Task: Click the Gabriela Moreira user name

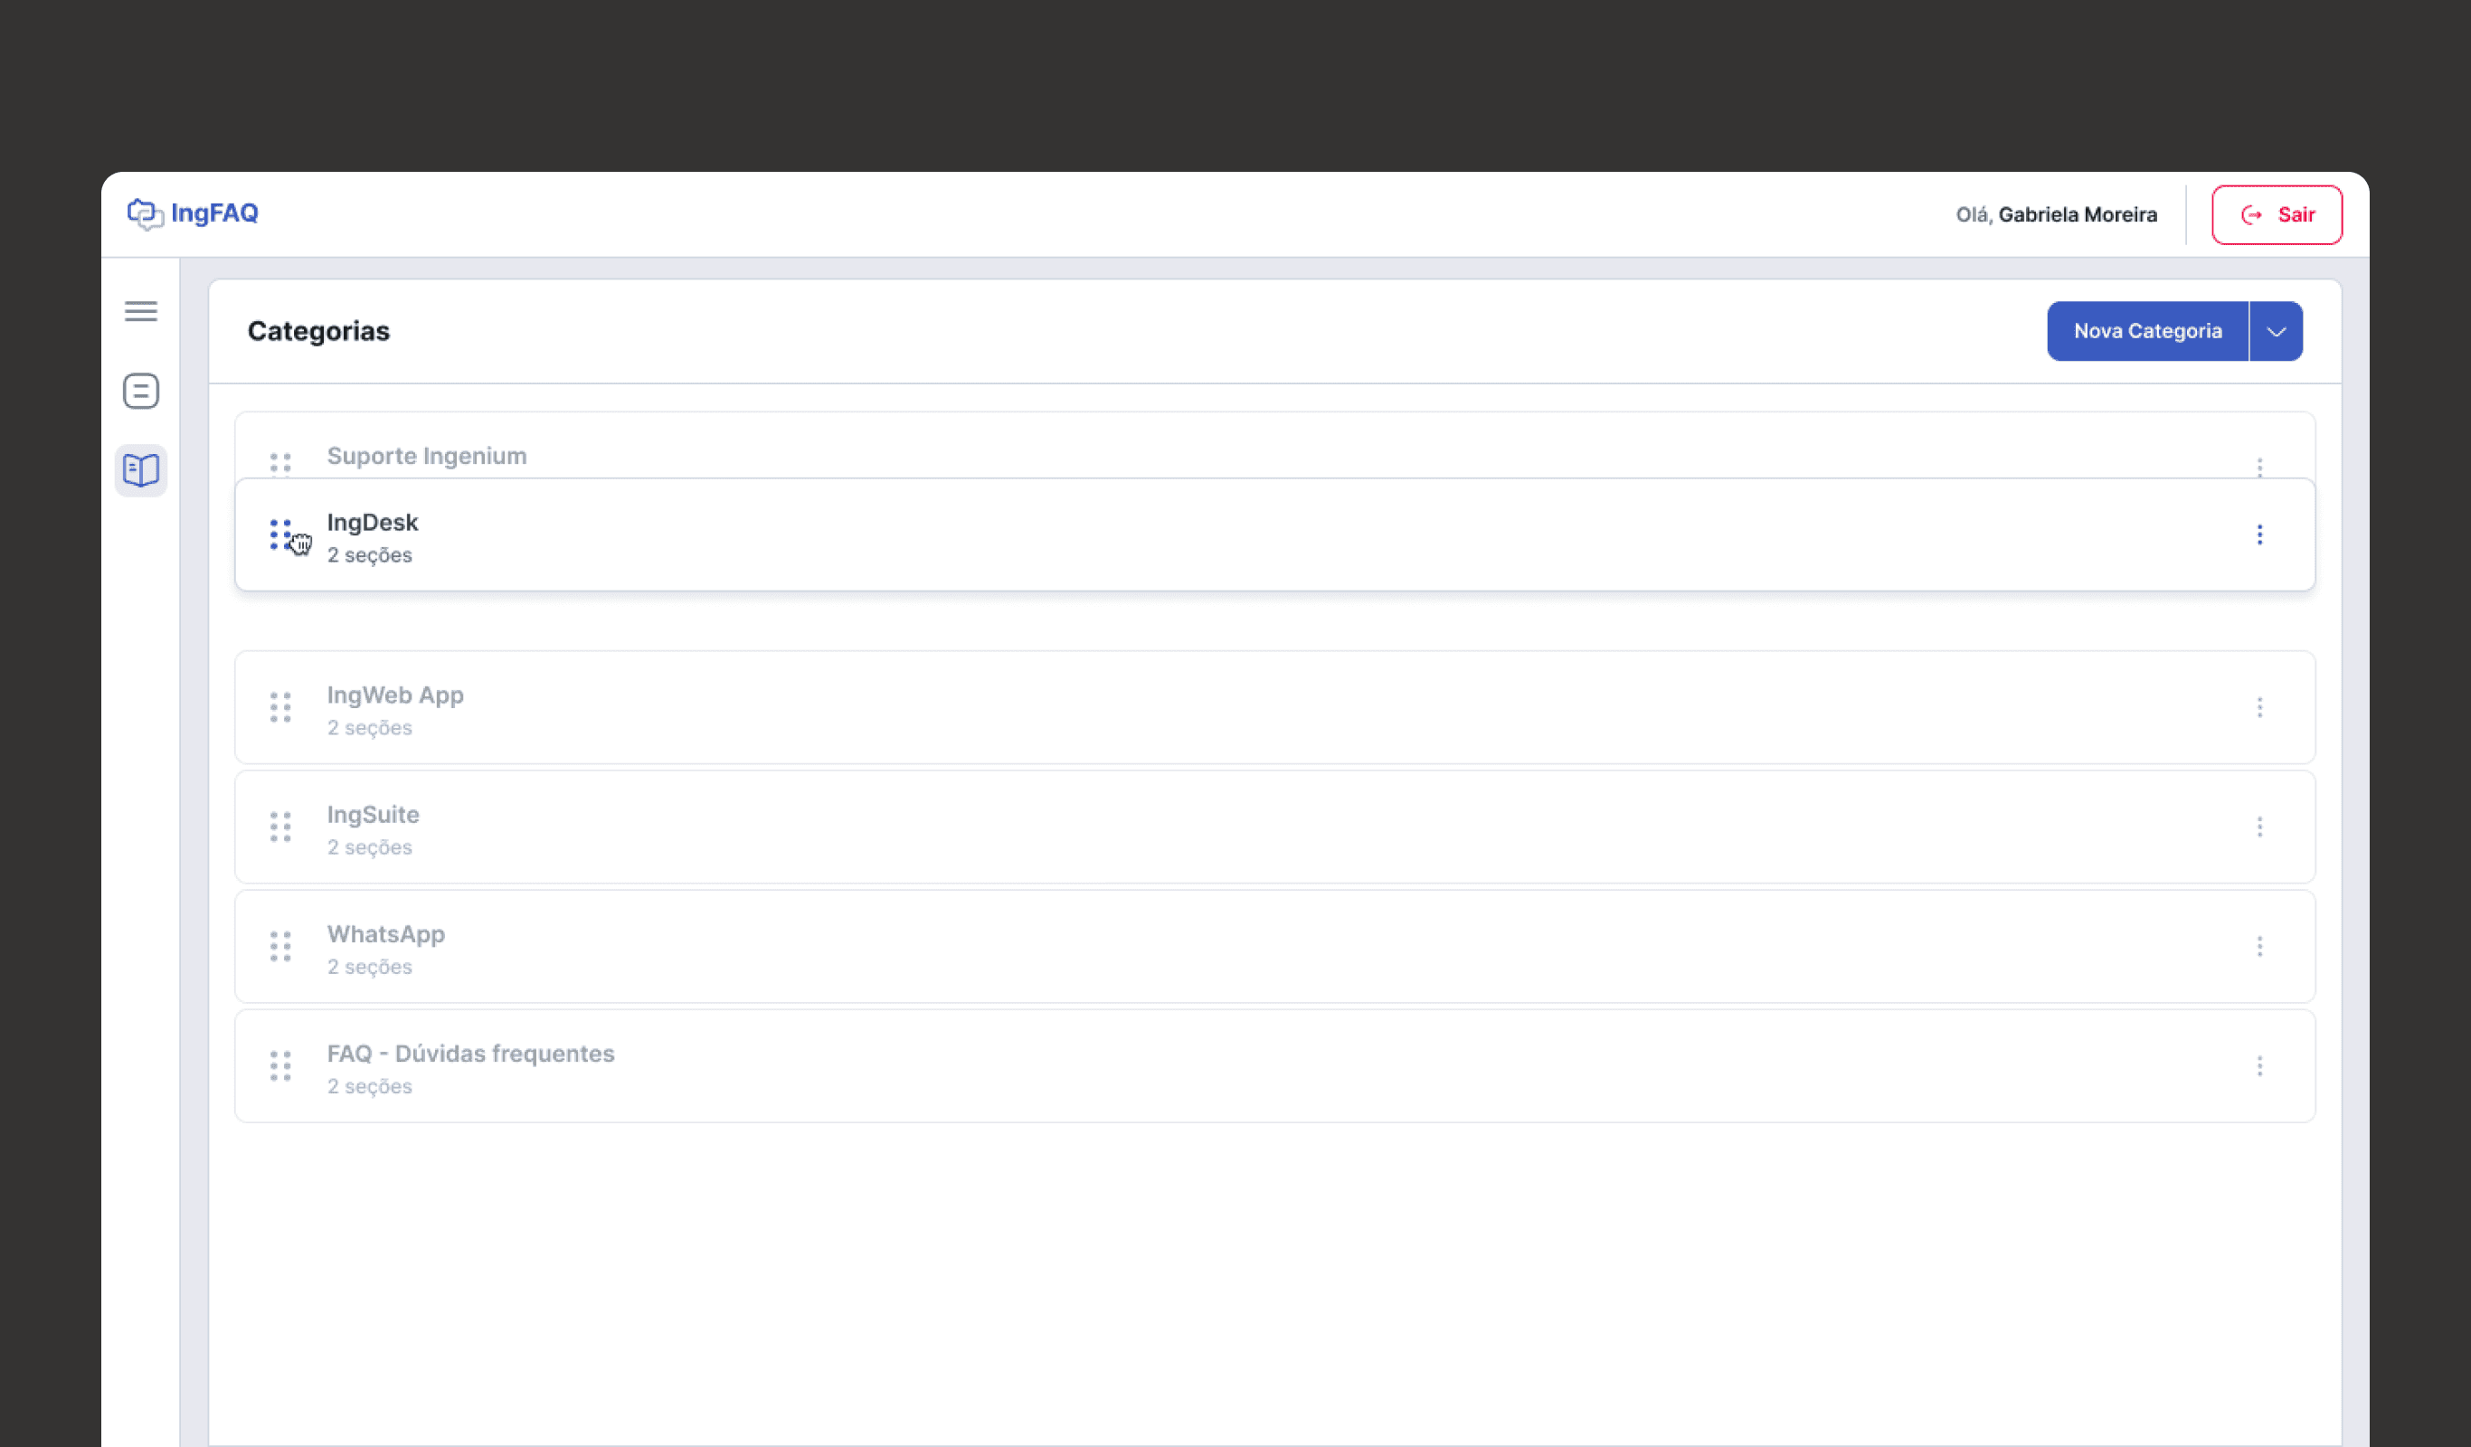Action: (x=2077, y=214)
